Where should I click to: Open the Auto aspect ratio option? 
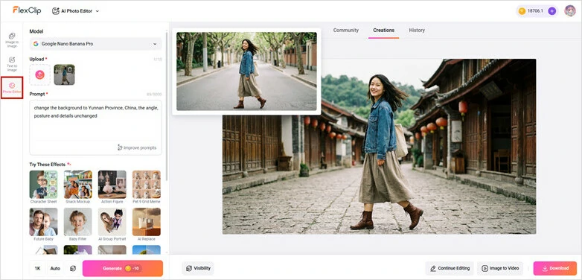tap(55, 268)
